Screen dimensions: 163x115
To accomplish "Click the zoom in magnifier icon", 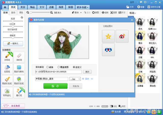I will point(51,13).
